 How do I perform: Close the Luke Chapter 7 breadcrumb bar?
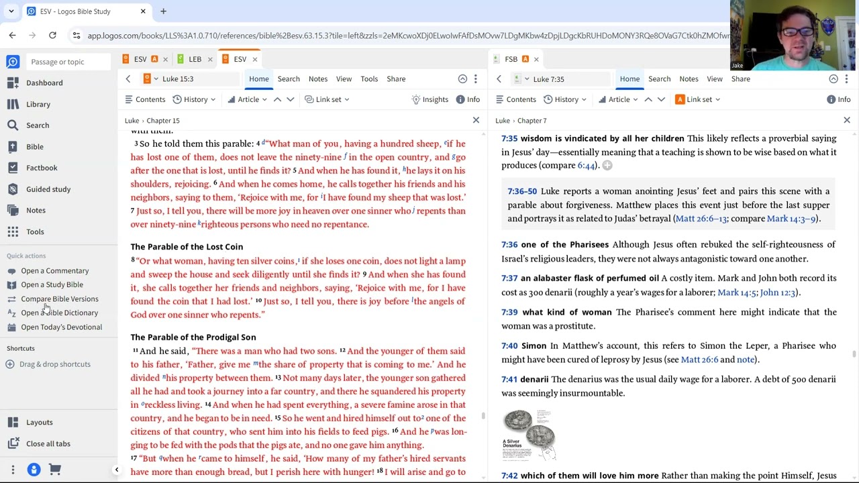click(x=847, y=120)
